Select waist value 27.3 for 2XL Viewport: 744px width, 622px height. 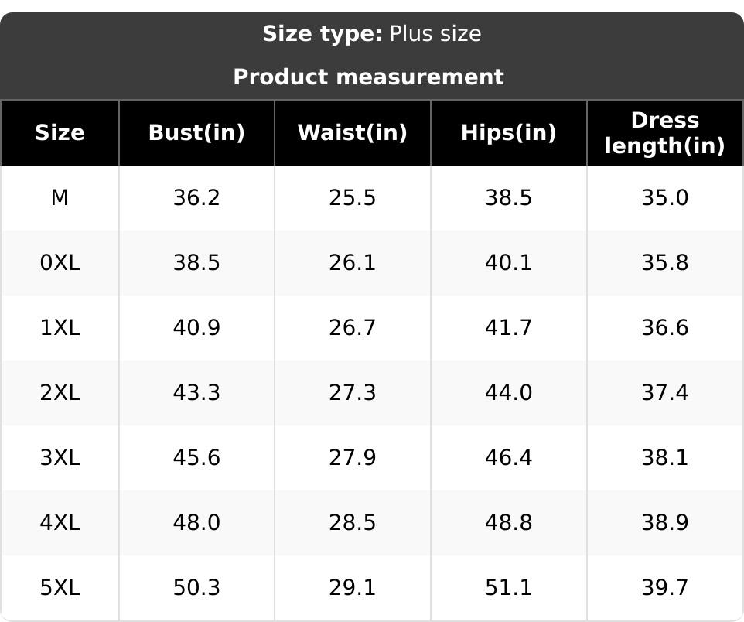pos(353,393)
